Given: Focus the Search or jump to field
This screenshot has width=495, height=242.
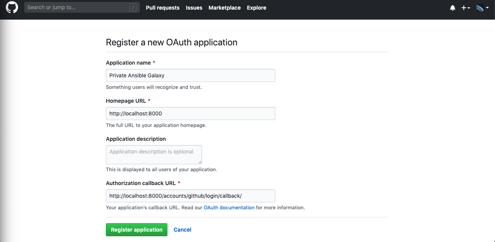Looking at the screenshot, I should 81,7.
